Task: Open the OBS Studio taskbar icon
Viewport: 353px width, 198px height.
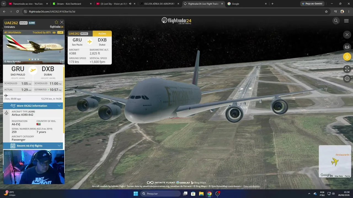Action: [218, 194]
